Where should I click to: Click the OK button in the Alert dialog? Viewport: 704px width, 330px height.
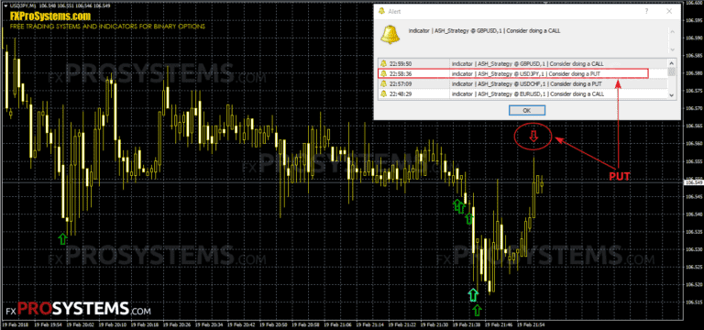click(x=527, y=110)
